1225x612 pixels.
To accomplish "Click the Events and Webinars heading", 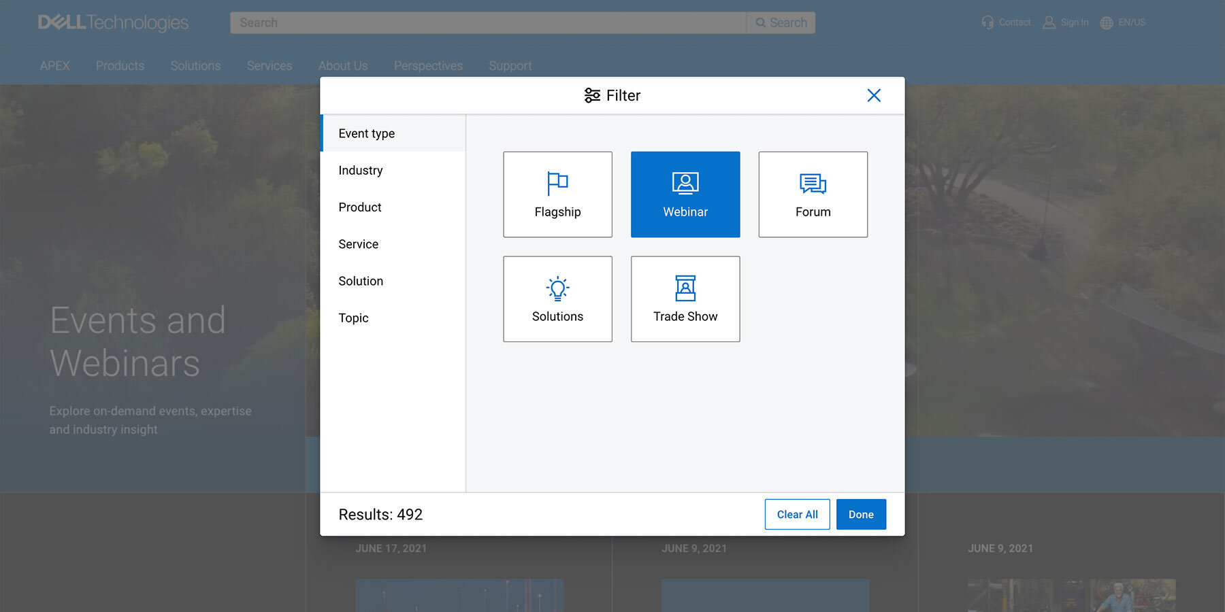I will coord(138,341).
